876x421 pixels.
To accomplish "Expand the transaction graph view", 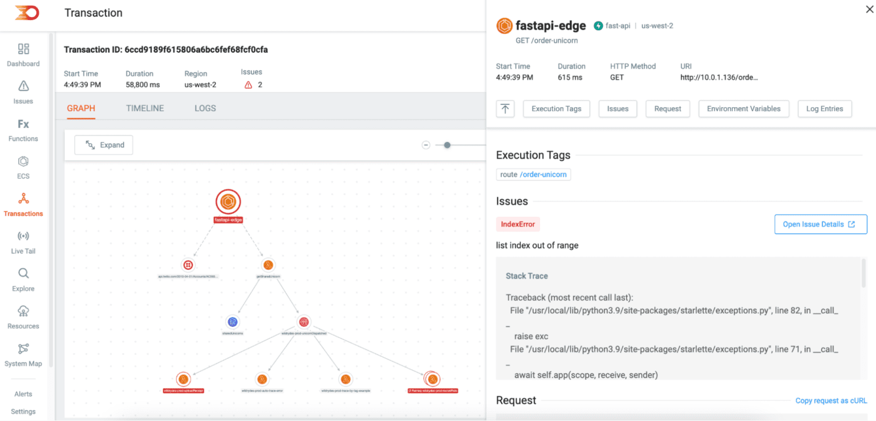I will 103,145.
